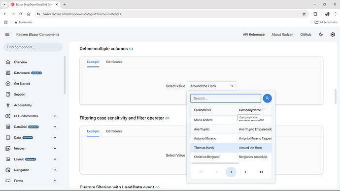
Task: Click anchor link icon beside Filtering case sensitivity
Action: tap(168, 118)
